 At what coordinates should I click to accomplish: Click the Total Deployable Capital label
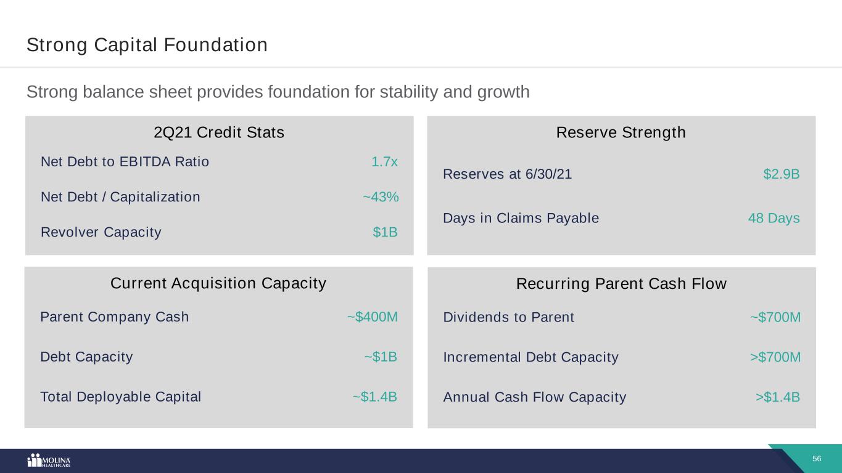coord(120,397)
